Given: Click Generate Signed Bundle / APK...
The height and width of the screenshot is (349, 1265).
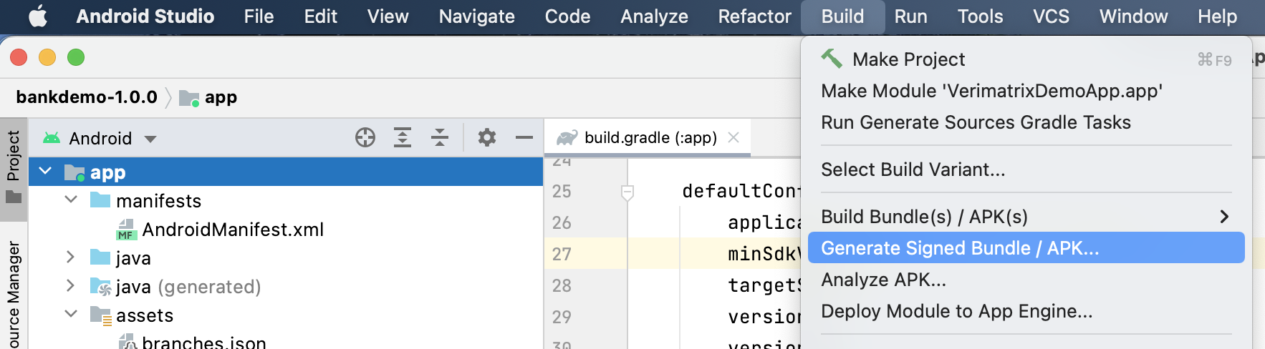Looking at the screenshot, I should point(1026,248).
